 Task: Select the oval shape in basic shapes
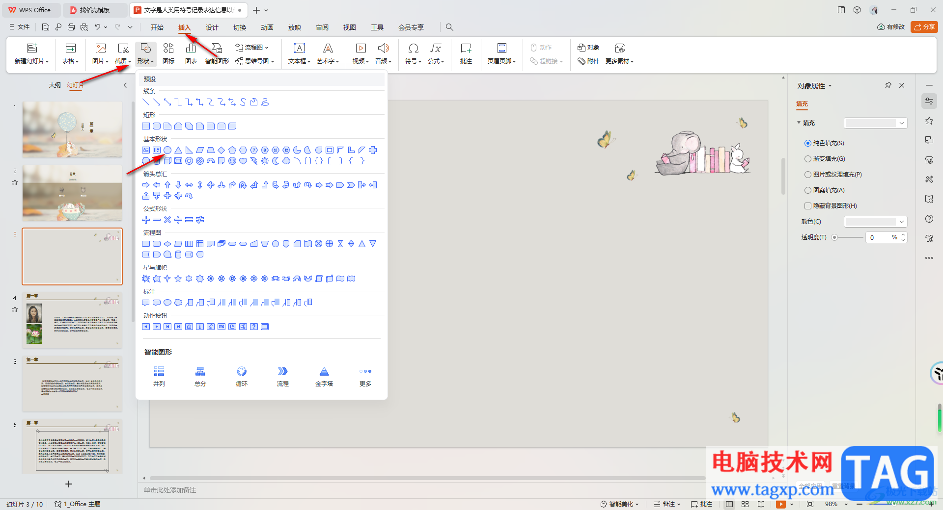167,150
